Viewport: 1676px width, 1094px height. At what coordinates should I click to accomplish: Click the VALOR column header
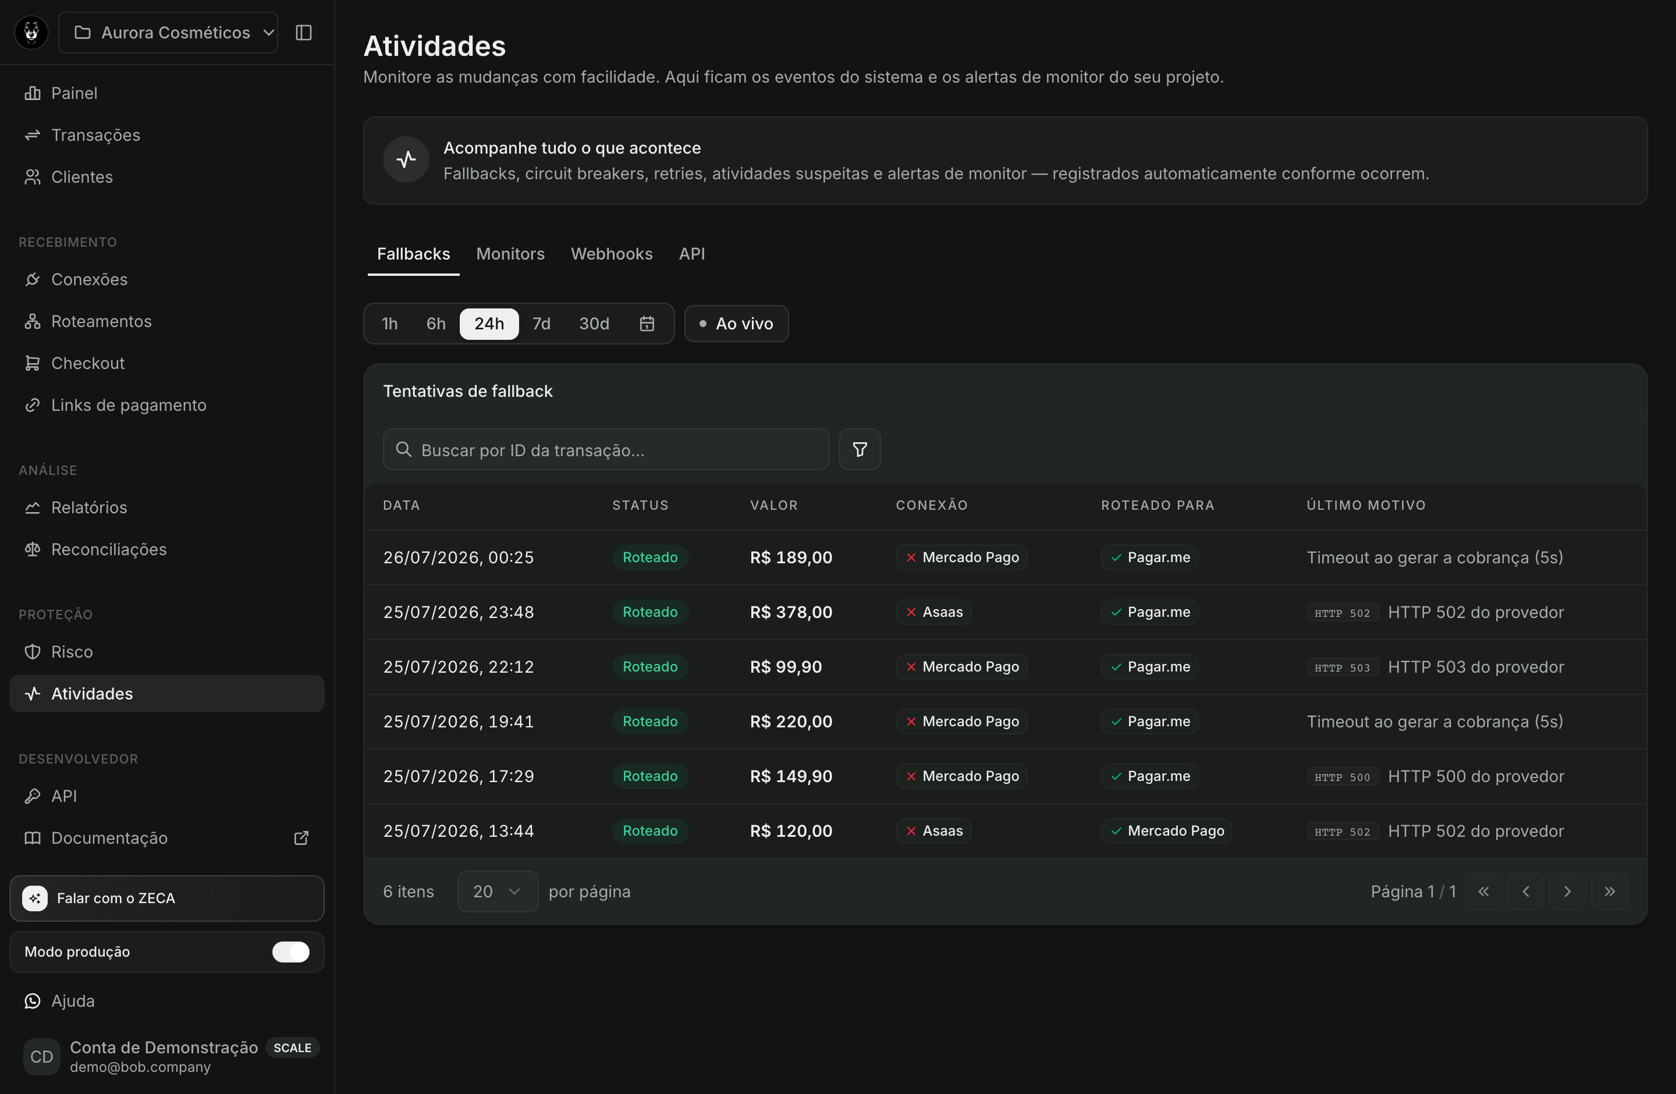774,506
